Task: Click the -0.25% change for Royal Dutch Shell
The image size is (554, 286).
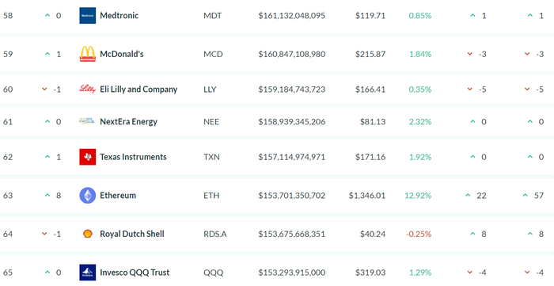Action: 419,234
